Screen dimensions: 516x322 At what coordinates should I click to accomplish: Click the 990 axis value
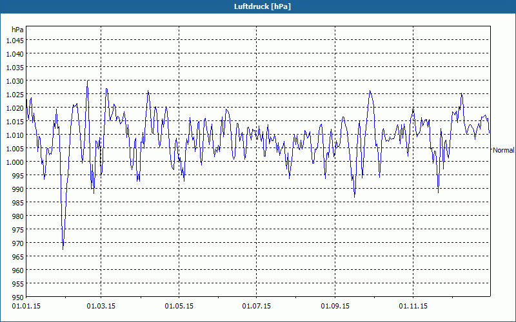18,189
